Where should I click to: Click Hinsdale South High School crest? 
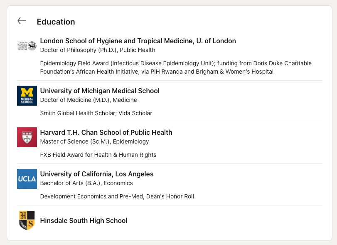click(x=27, y=220)
